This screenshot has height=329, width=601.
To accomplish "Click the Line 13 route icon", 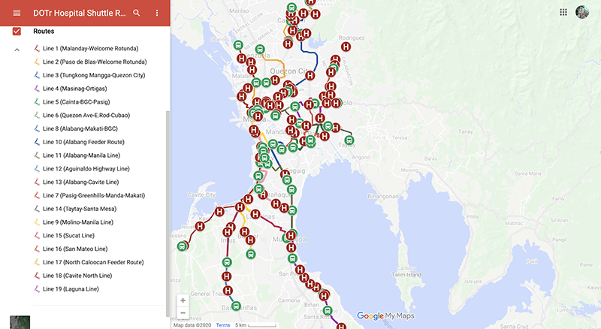I will [37, 182].
